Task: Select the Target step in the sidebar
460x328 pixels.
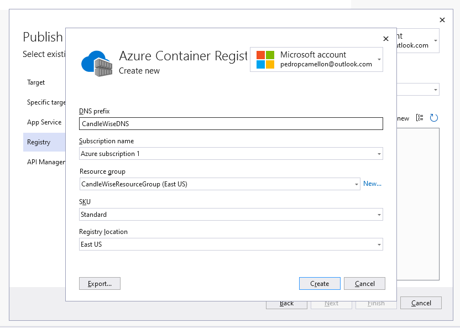Action: [36, 82]
